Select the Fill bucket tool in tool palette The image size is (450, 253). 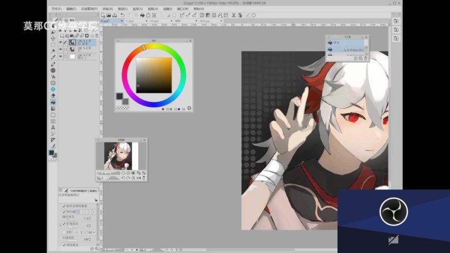(53, 102)
